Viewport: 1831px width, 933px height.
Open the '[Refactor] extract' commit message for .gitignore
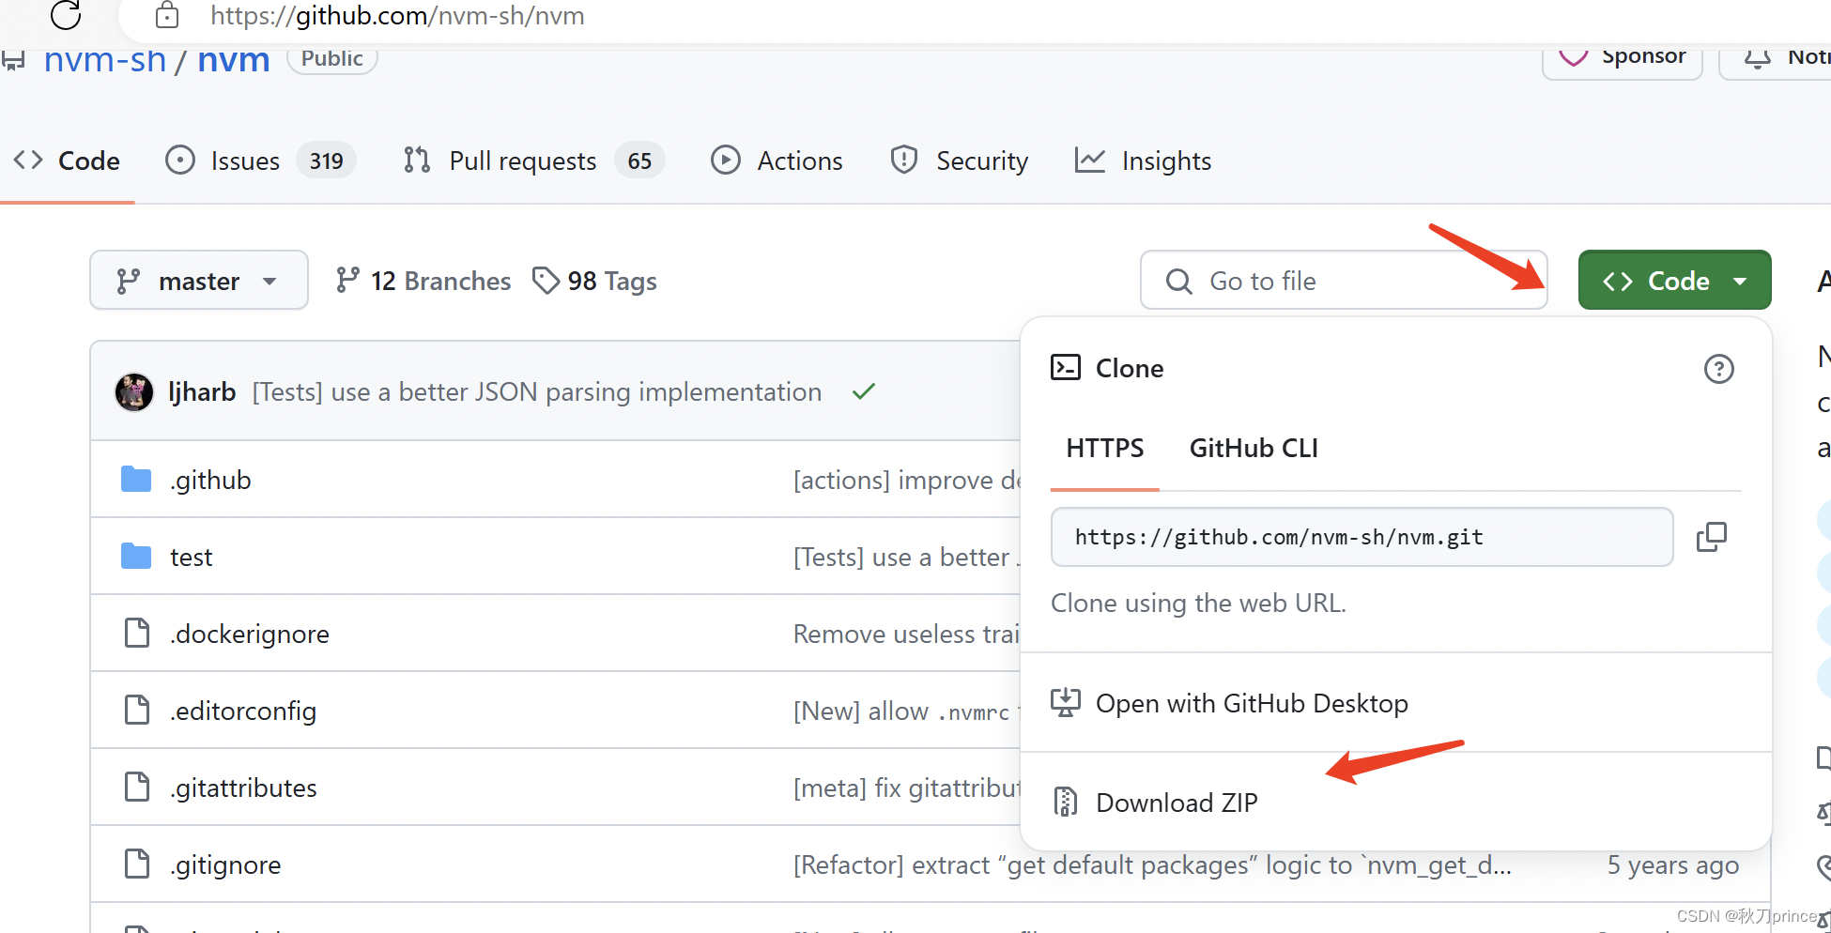[x=1152, y=864]
